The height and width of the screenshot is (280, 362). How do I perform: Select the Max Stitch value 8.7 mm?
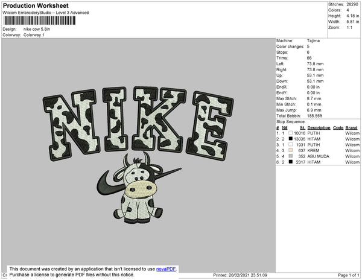(314, 98)
